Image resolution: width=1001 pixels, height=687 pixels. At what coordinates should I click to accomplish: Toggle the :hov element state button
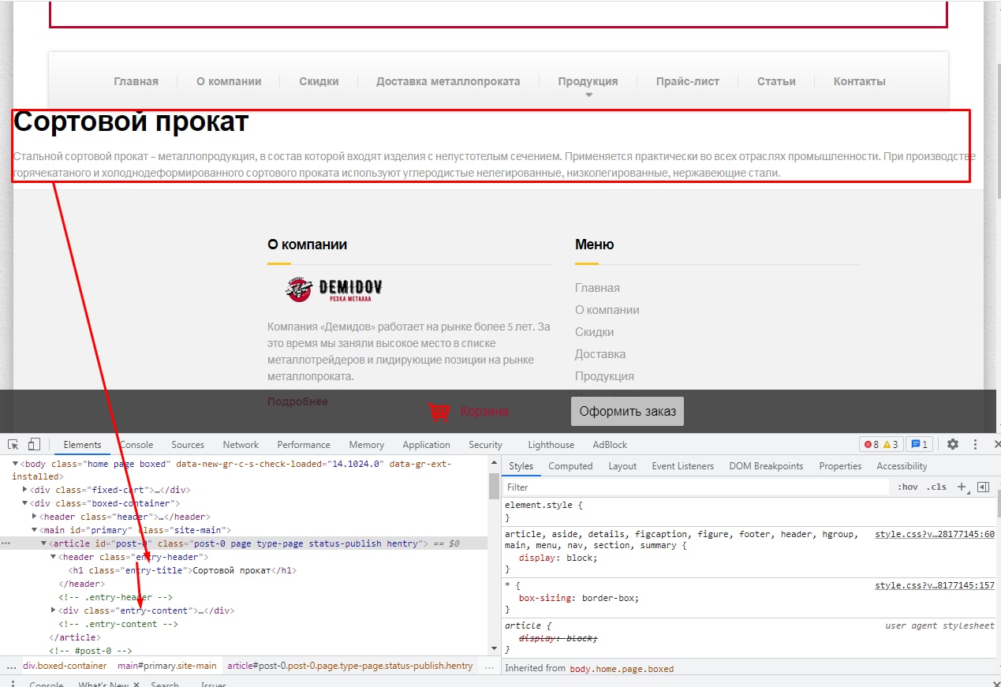pos(908,487)
